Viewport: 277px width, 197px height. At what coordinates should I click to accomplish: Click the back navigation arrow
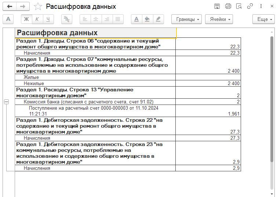click(10, 7)
